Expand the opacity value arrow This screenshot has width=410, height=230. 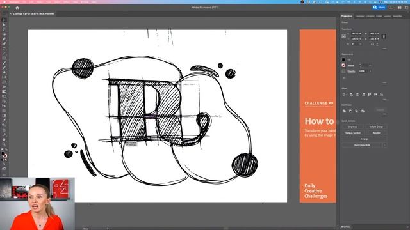click(x=370, y=71)
